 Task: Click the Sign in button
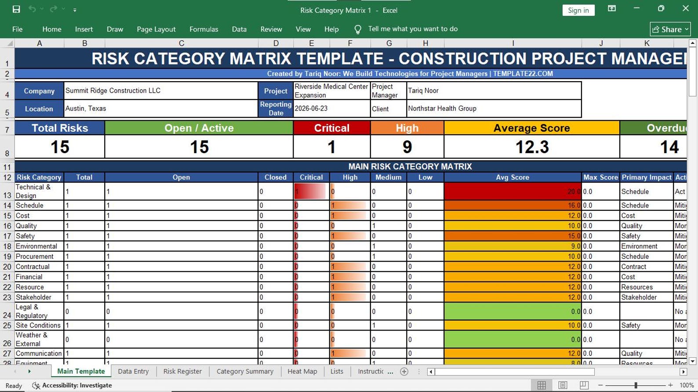578,10
